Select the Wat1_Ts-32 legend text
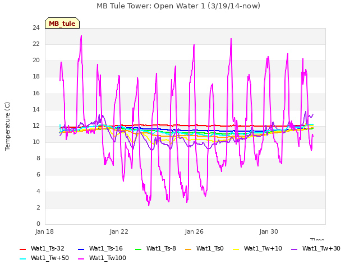This screenshot has height=269, width=359. [x=47, y=248]
